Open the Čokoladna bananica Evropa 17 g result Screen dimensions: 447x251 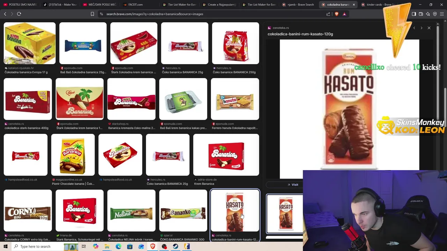point(26,72)
